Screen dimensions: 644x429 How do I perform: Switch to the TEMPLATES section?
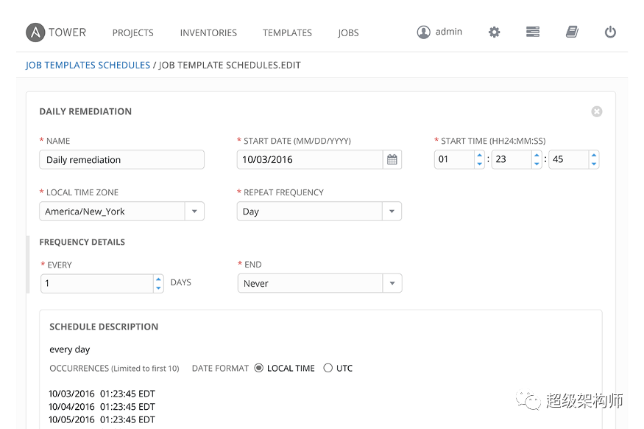(287, 33)
